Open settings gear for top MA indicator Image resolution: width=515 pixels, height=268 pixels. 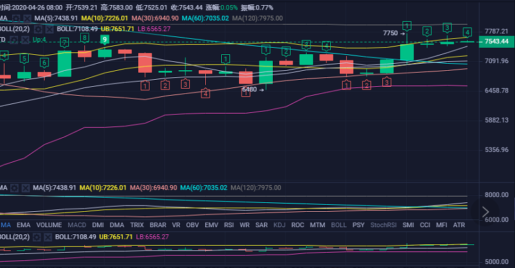click(15, 19)
